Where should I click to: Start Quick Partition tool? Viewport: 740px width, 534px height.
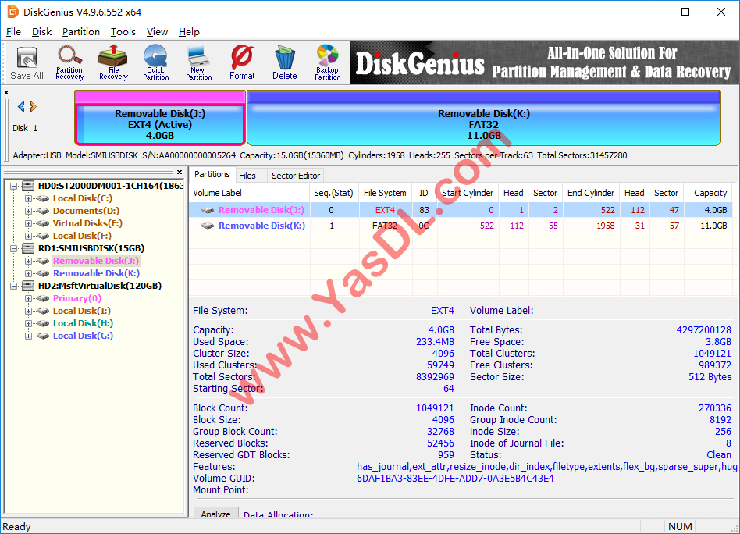[156, 62]
